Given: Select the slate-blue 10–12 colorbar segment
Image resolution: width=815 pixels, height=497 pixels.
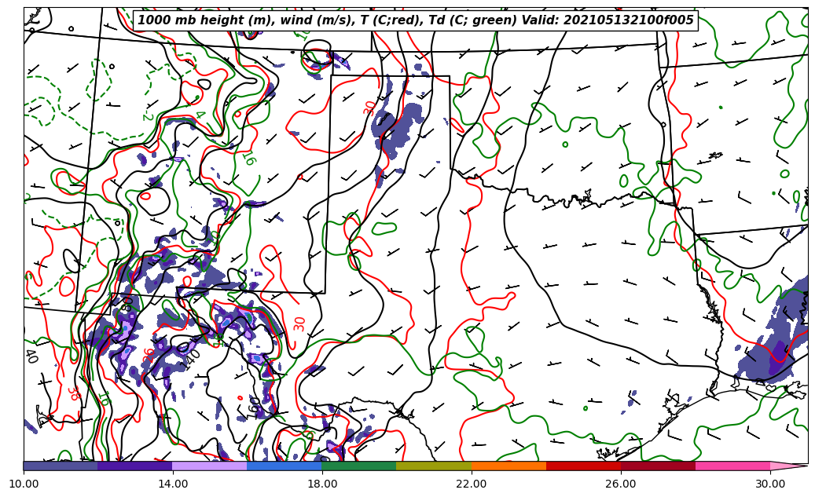Looking at the screenshot, I should coord(61,466).
